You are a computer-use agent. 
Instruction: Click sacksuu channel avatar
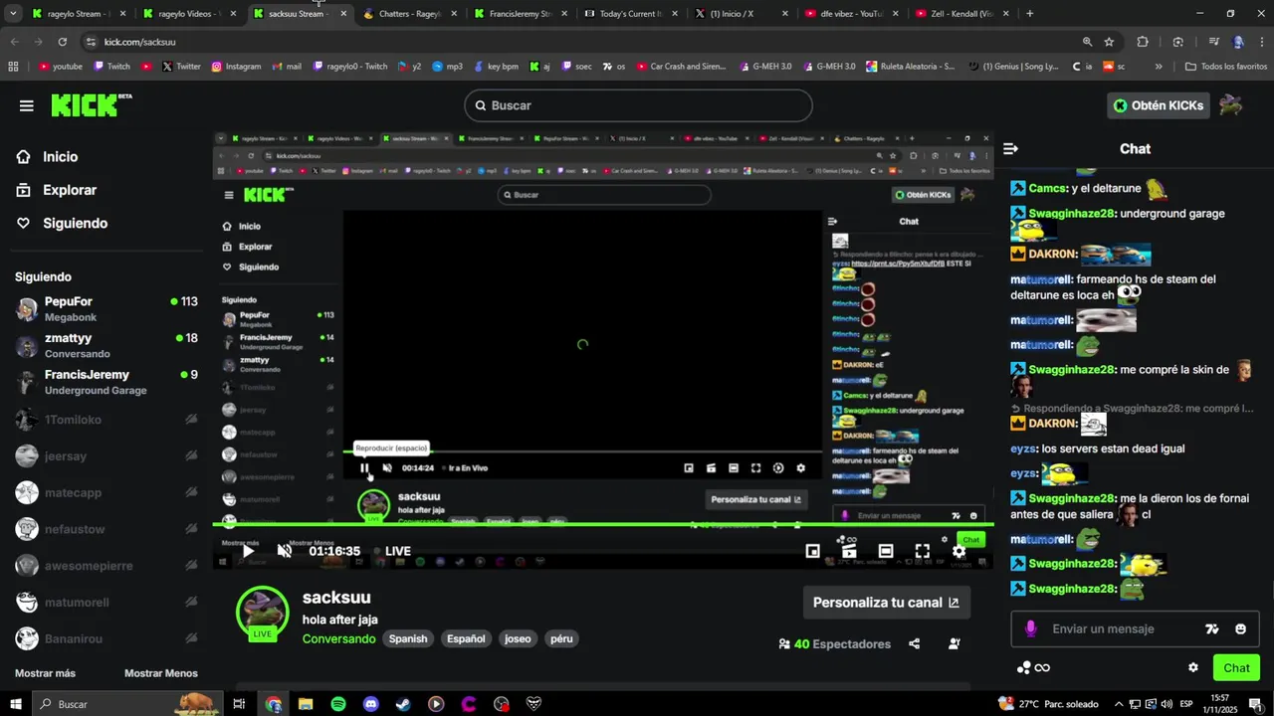point(263,612)
